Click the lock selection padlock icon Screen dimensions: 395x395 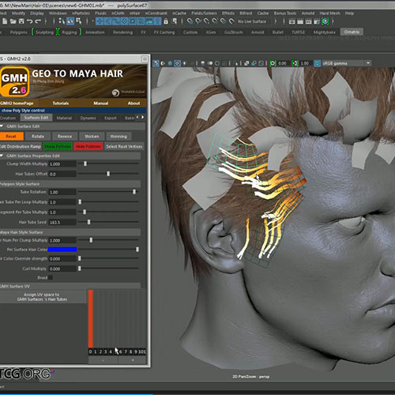166,21
